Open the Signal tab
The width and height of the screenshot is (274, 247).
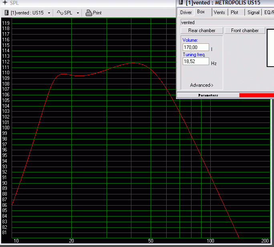pyautogui.click(x=253, y=12)
